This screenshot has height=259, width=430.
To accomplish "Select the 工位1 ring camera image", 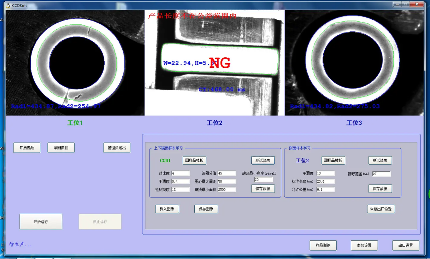I will tap(75, 63).
